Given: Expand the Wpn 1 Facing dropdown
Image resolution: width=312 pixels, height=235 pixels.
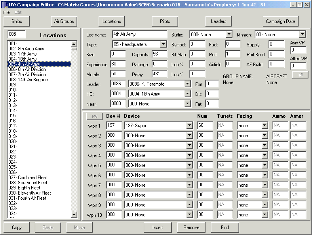Looking at the screenshot, I should point(264,126).
